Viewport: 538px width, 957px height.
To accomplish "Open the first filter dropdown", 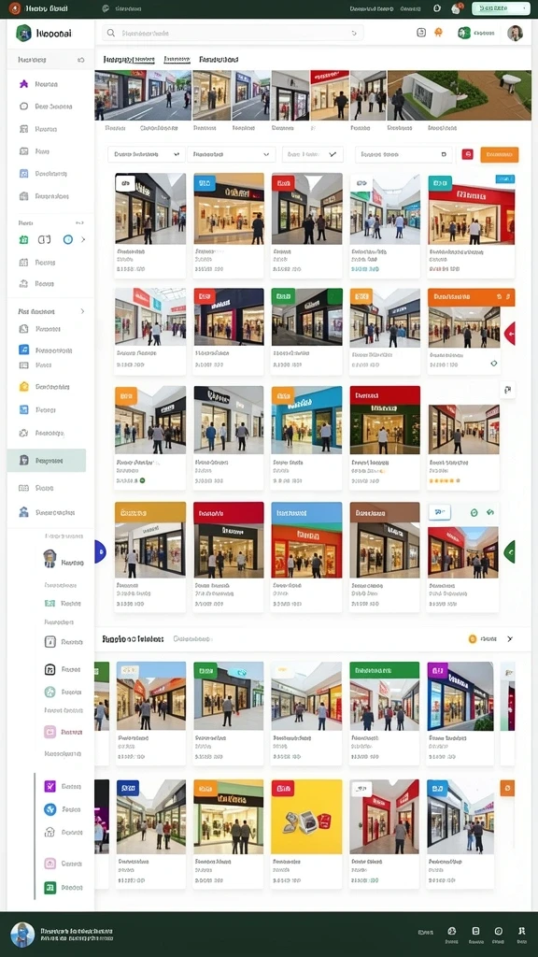I will (147, 154).
